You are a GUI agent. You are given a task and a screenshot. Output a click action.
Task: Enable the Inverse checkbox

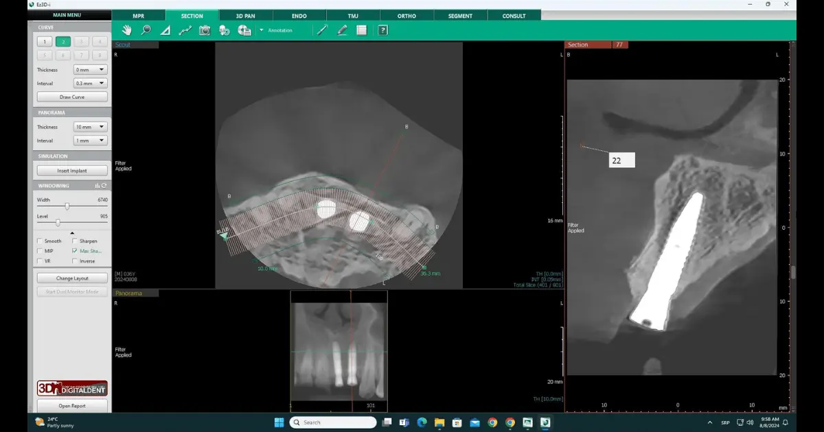coord(74,261)
